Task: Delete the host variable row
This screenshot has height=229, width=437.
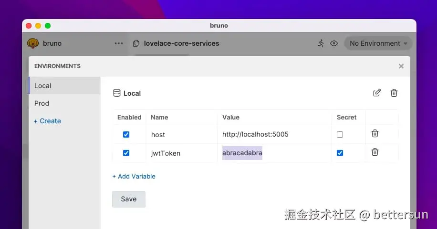Action: [375, 134]
